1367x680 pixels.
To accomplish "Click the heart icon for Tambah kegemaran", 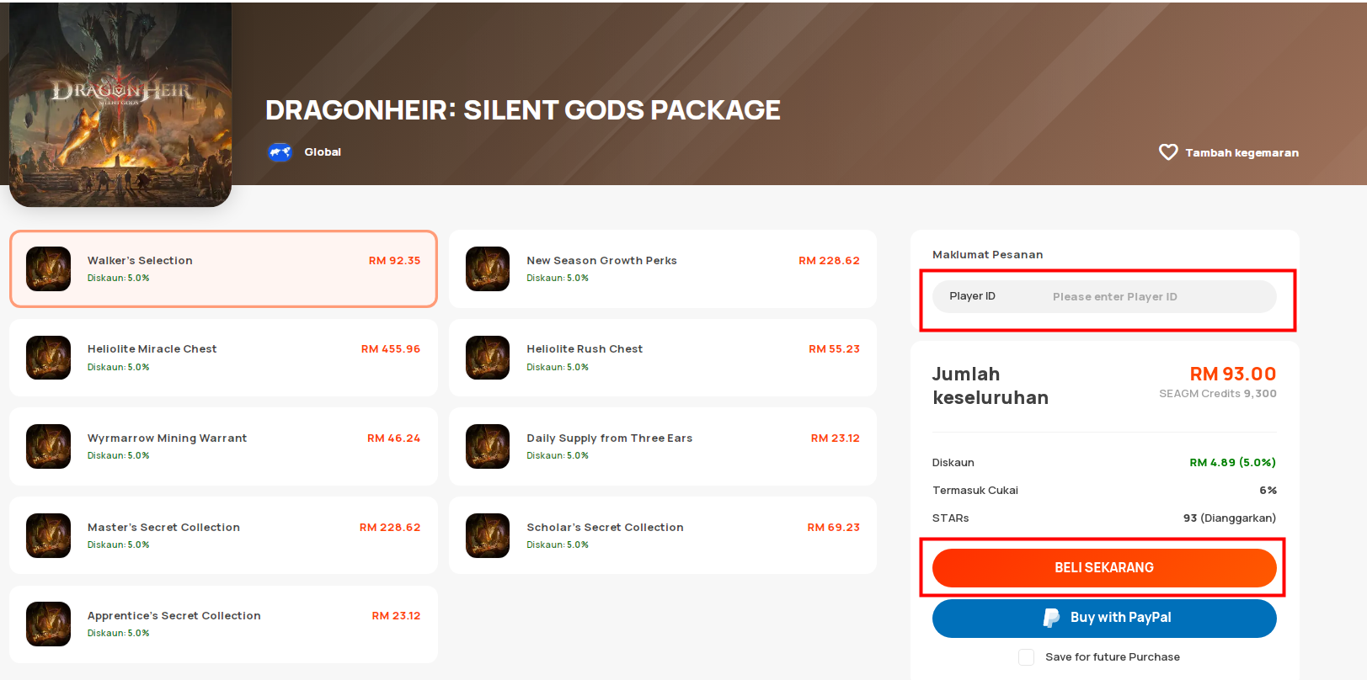I will tap(1168, 152).
